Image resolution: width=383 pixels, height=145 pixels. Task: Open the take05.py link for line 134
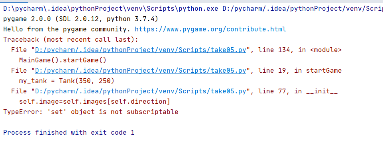tap(141, 50)
